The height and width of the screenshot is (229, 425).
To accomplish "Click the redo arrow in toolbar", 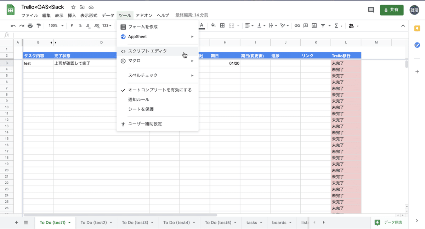I will coord(22,26).
